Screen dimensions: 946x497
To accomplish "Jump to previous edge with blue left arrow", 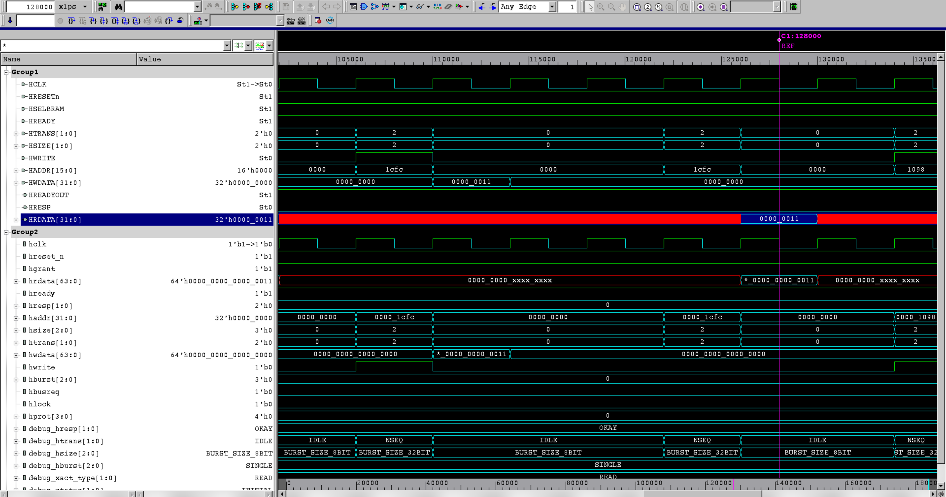I will pyautogui.click(x=482, y=7).
